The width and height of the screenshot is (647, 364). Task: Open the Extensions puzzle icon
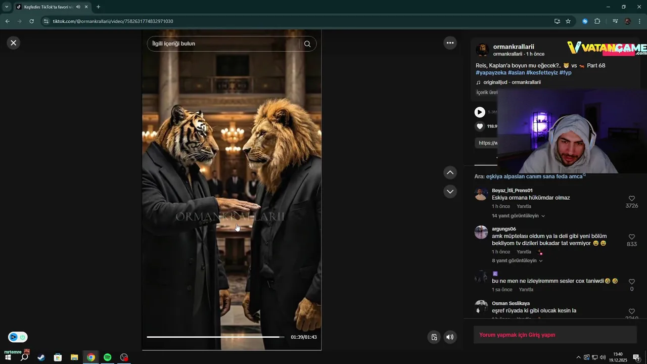click(x=597, y=21)
